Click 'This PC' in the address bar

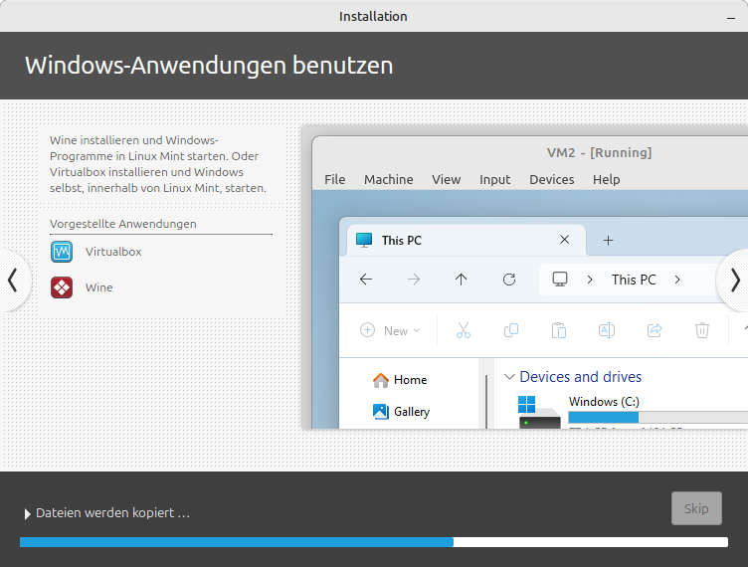tap(634, 280)
